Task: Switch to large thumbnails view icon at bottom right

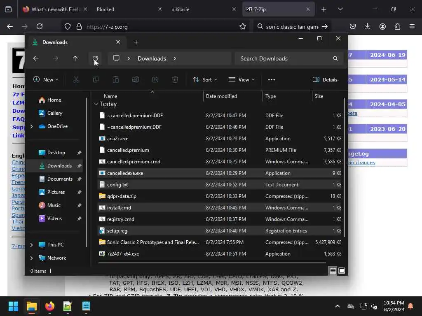Action: click(342, 271)
